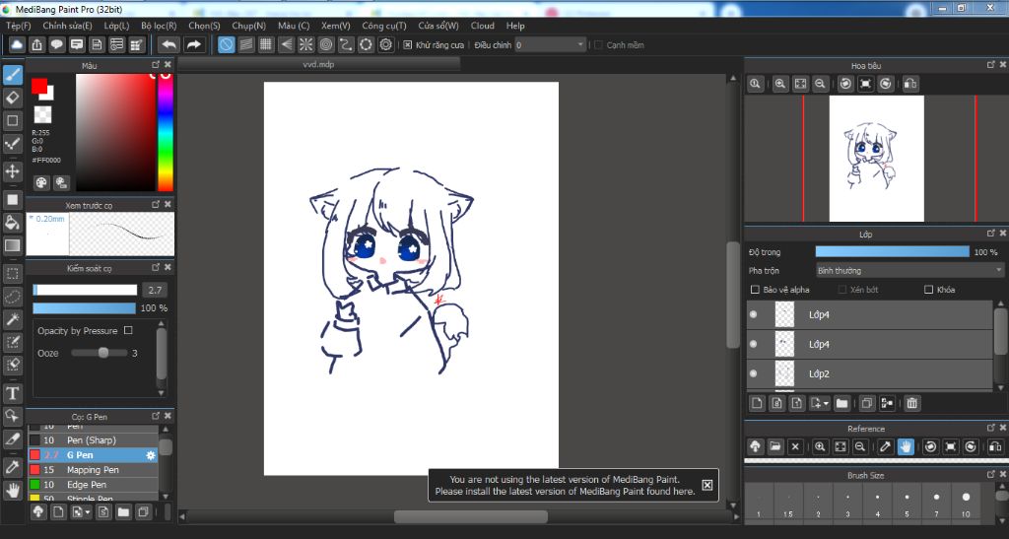Zoom in within the Hoa tiêu navigator

pyautogui.click(x=780, y=84)
